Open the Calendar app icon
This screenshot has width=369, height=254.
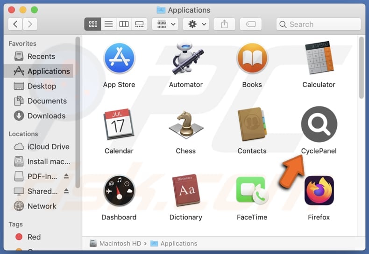coord(119,124)
